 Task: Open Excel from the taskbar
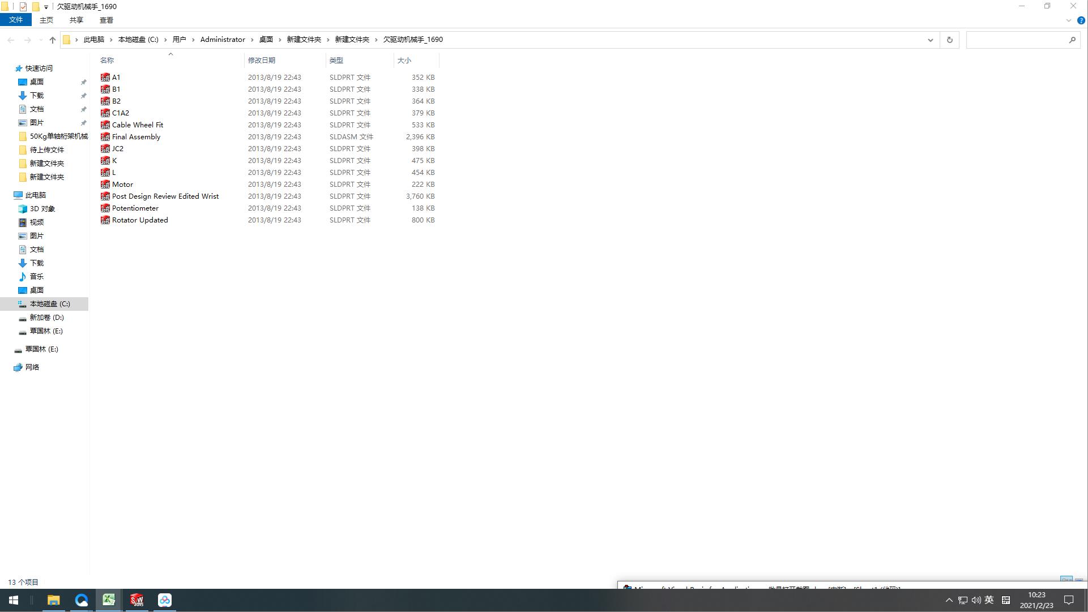[x=109, y=600]
